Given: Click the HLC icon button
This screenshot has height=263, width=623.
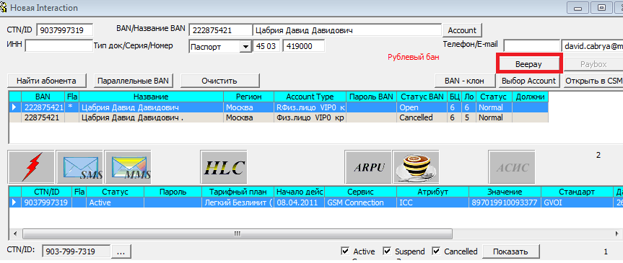Looking at the screenshot, I should pyautogui.click(x=224, y=166).
